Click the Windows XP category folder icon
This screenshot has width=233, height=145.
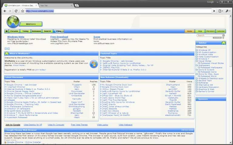(x=197, y=50)
